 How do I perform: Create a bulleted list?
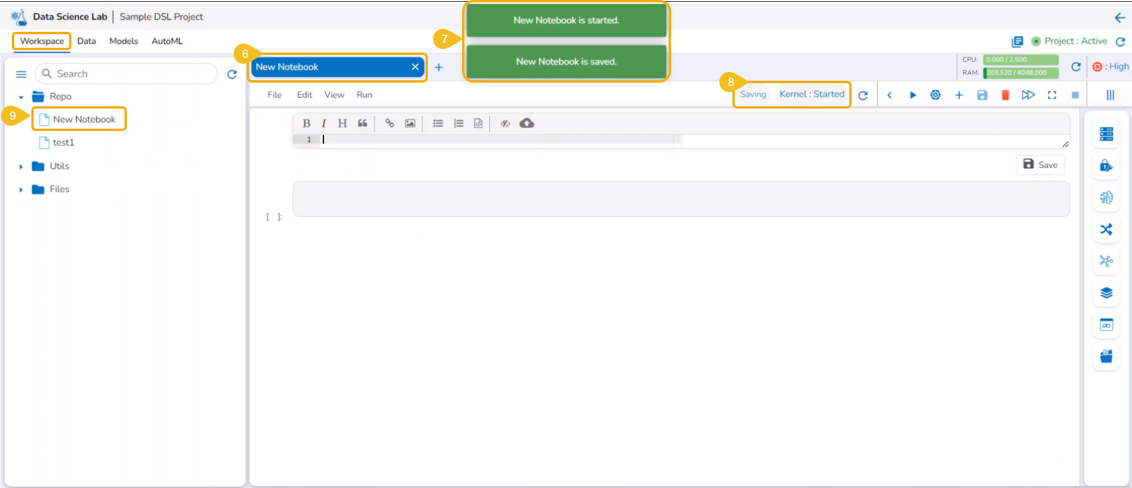[438, 123]
